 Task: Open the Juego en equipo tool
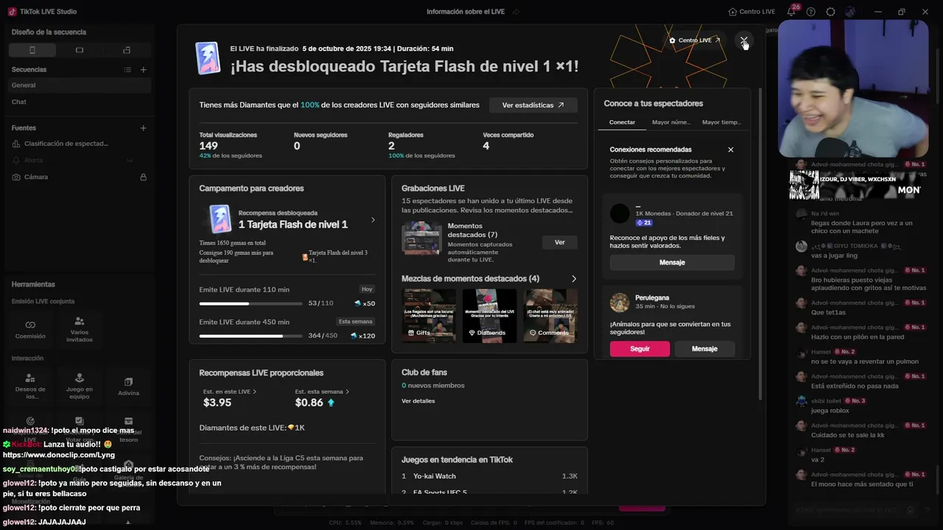tap(80, 386)
